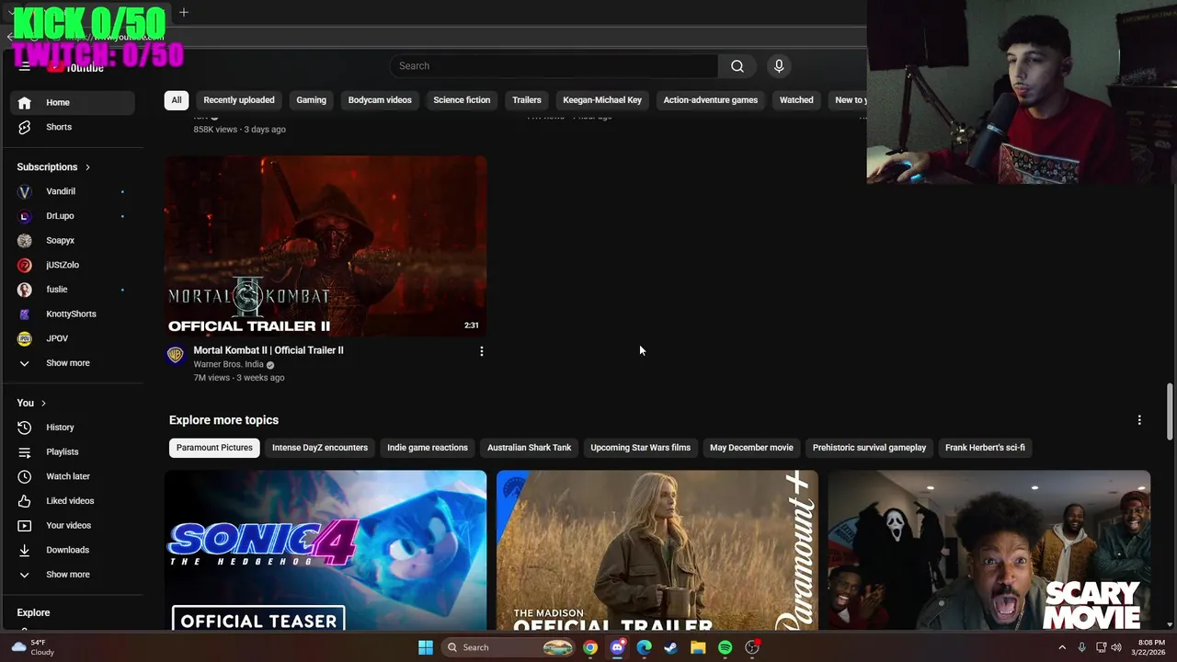Select Intense DayZ encounters topic
1177x662 pixels.
(x=320, y=448)
